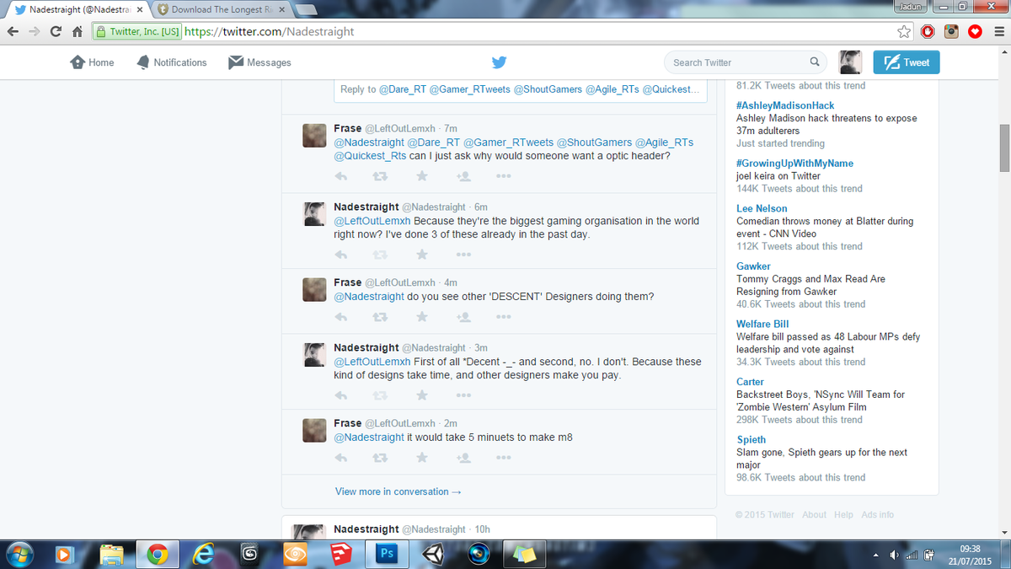
Task: Open more options on Frase's 2m tweet
Action: (503, 458)
